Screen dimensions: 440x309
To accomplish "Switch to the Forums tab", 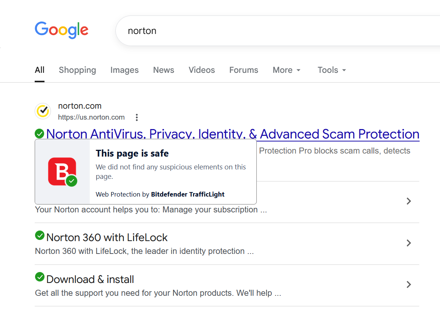I will point(244,70).
